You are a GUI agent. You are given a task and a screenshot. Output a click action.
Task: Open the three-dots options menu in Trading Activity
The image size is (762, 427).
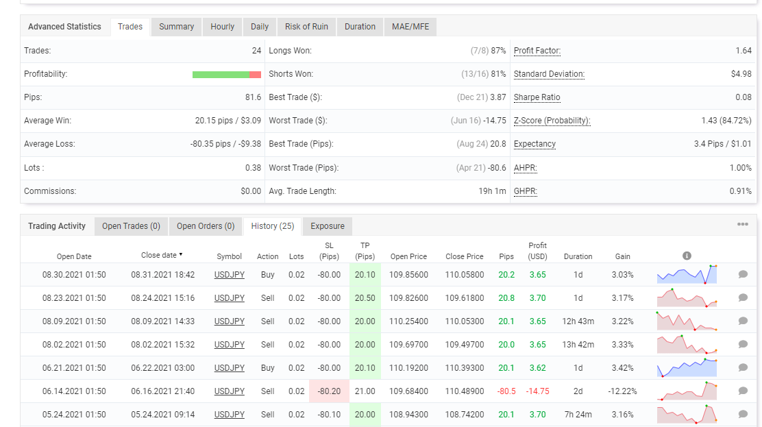[743, 224]
